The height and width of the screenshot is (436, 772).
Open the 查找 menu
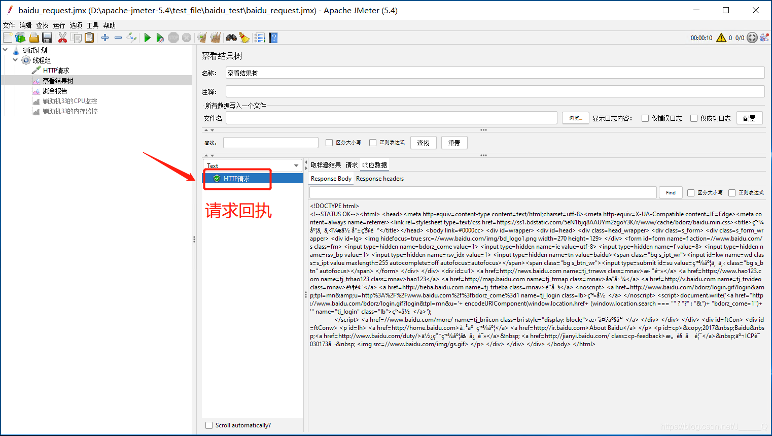click(x=43, y=25)
